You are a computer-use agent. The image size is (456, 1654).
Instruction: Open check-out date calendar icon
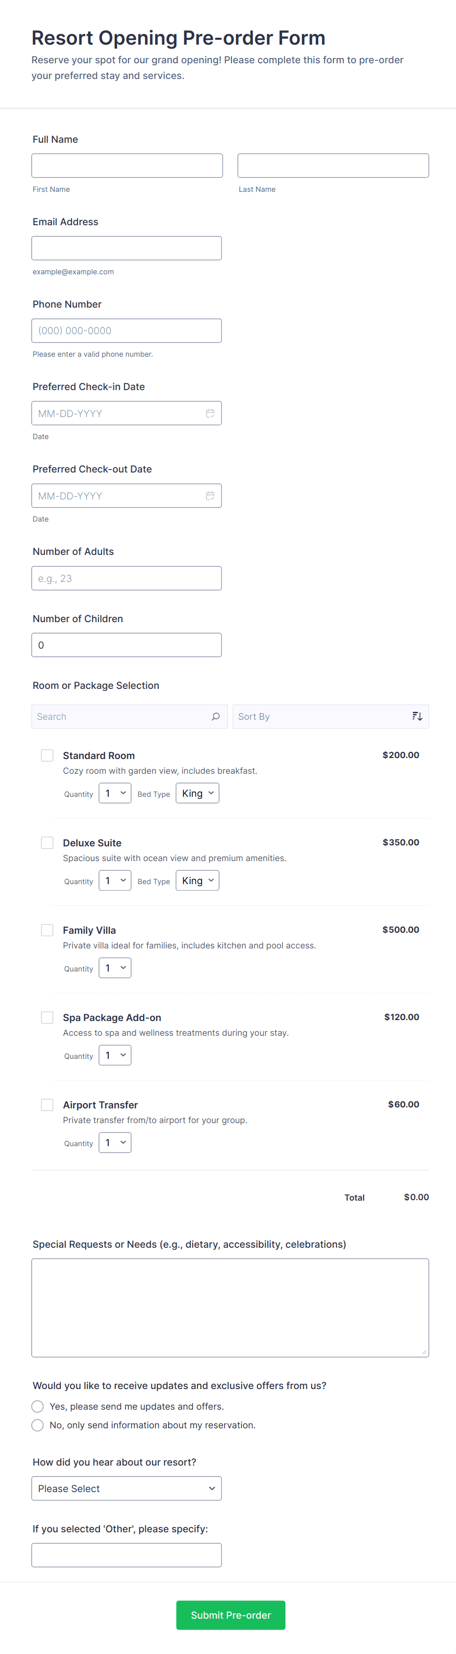(210, 496)
